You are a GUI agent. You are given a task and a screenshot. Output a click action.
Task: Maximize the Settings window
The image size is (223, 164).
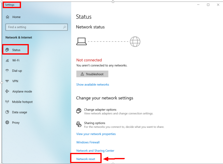pos(208,5)
